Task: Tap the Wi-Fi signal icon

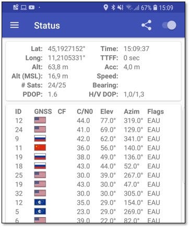Action: pyautogui.click(x=129, y=7)
